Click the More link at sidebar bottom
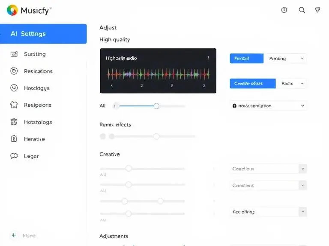The width and height of the screenshot is (329, 246). point(29,236)
